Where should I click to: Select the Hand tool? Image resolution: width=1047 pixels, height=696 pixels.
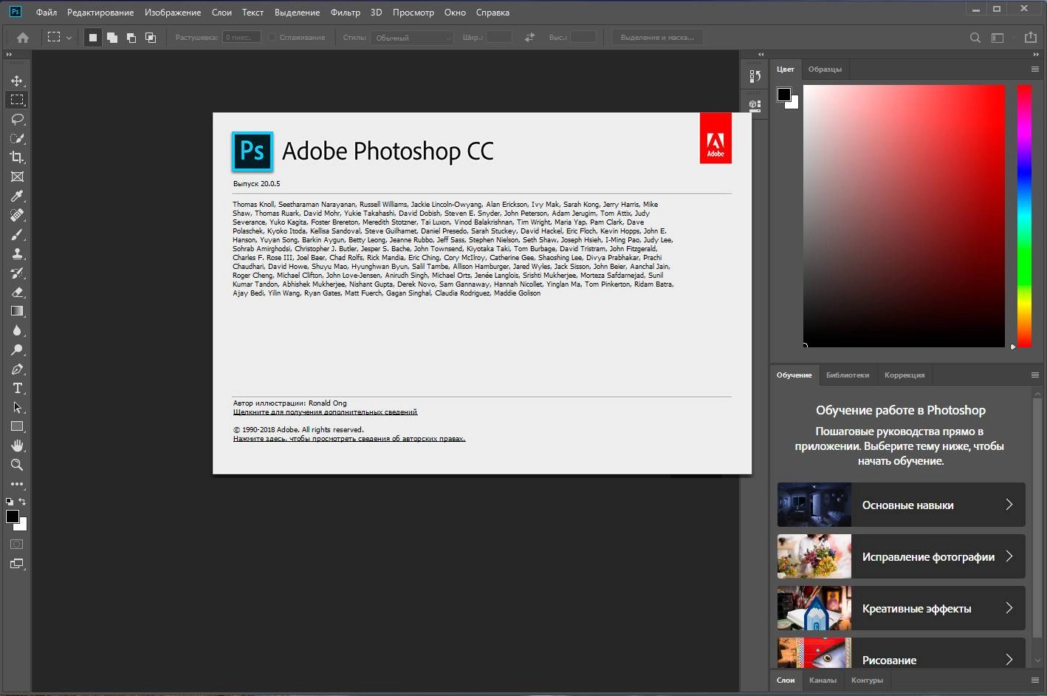pos(17,446)
